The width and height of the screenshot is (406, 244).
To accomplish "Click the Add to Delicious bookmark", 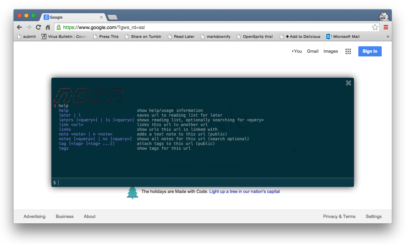I will click(300, 36).
